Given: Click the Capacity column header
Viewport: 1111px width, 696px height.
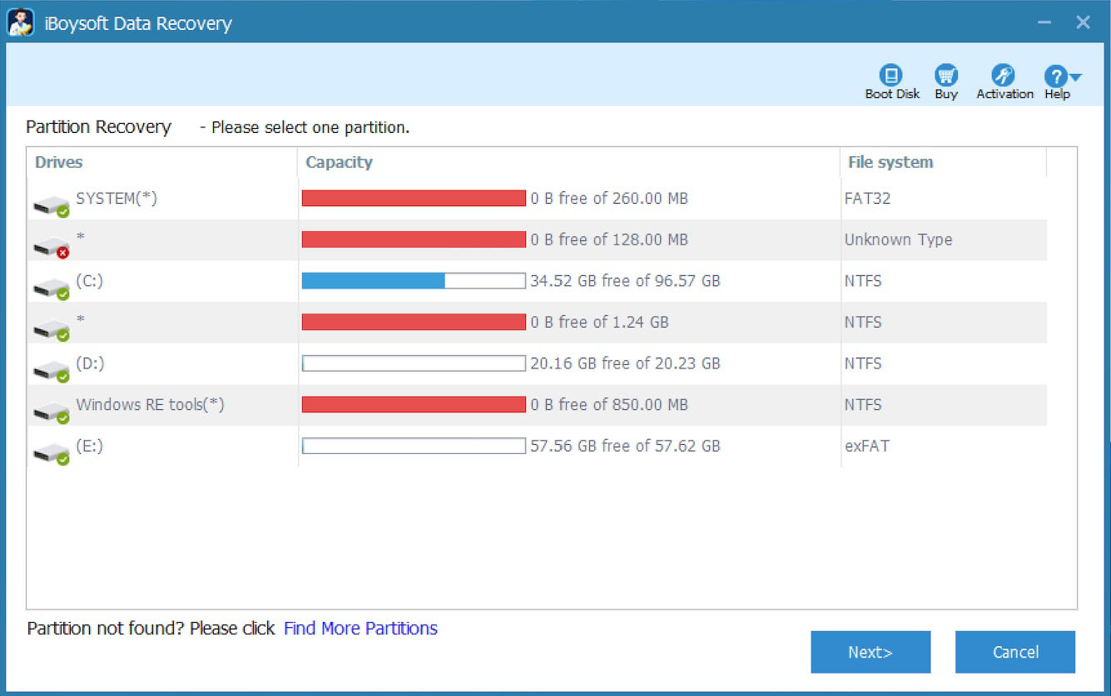Looking at the screenshot, I should tap(338, 162).
